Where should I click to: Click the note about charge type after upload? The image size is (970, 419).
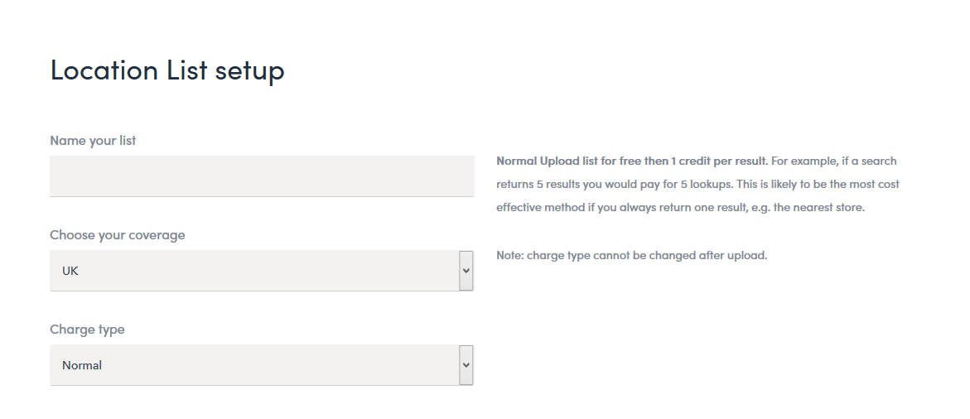point(631,255)
